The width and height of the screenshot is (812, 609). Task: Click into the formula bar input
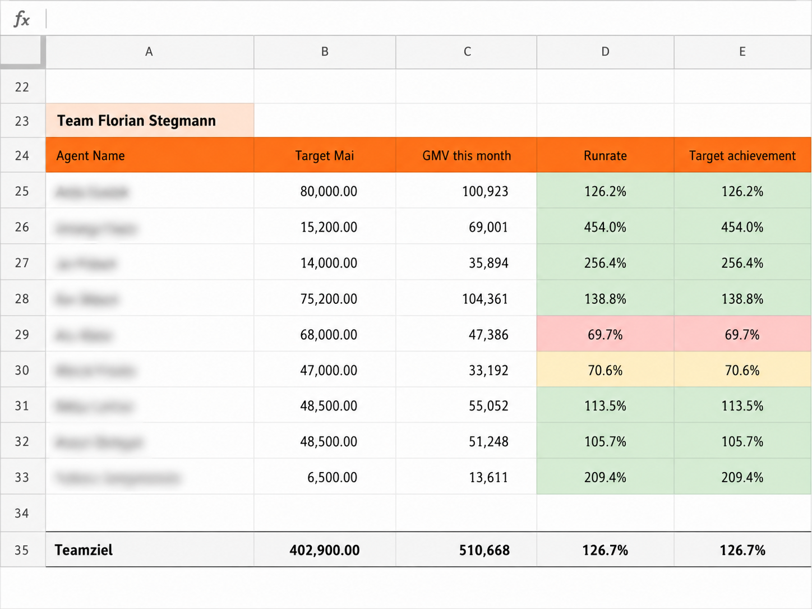[x=428, y=19]
